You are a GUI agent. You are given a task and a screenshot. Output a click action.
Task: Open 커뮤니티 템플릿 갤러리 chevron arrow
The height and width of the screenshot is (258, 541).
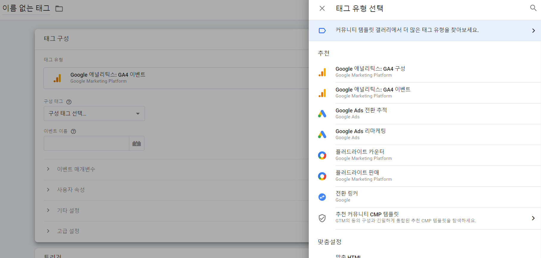point(534,31)
